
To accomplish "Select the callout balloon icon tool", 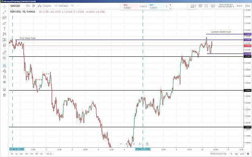I will [x=4, y=45].
